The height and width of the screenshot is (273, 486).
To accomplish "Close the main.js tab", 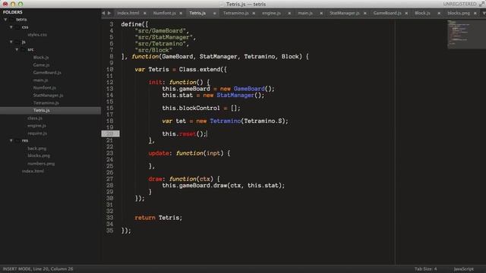I will coord(321,14).
